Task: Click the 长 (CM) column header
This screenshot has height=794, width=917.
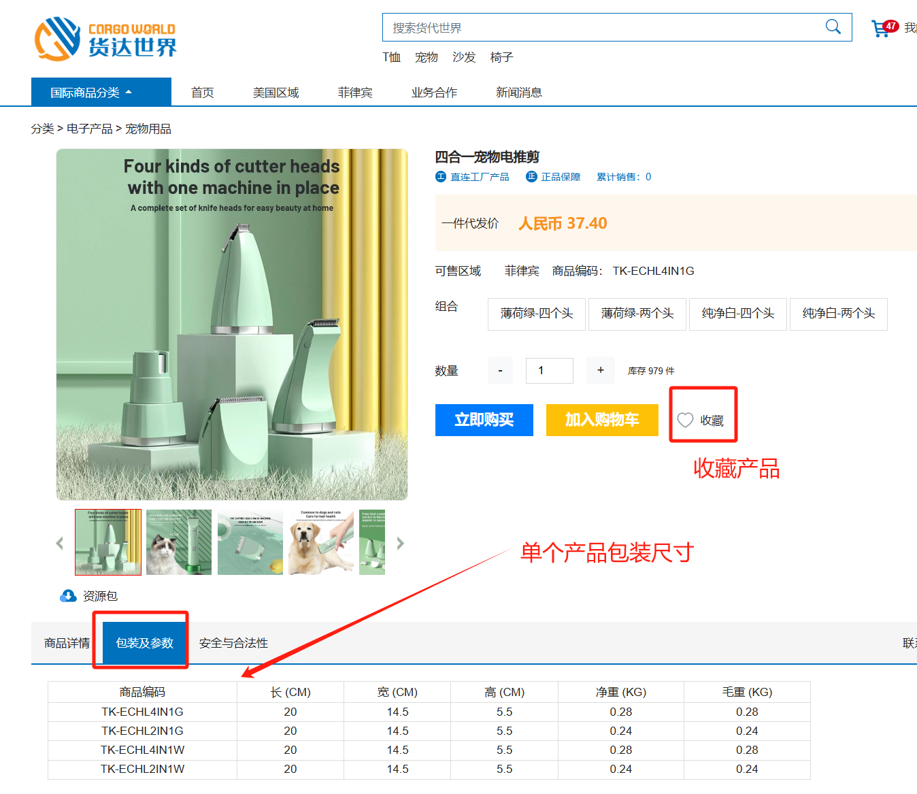Action: 290,692
